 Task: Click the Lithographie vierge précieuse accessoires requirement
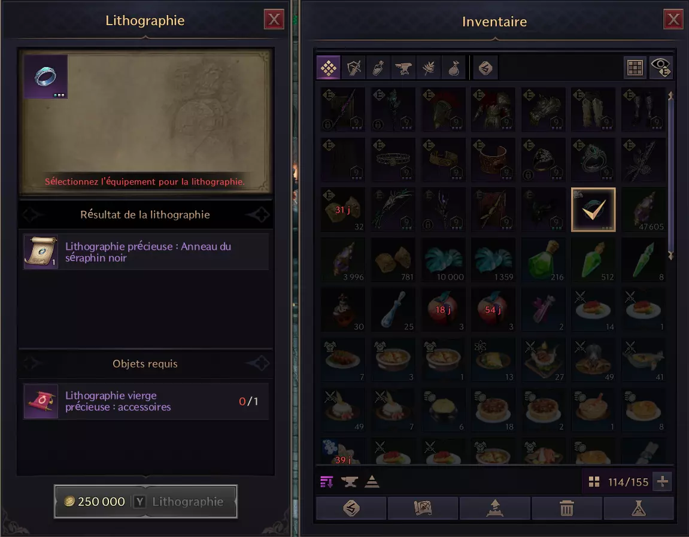tap(146, 401)
